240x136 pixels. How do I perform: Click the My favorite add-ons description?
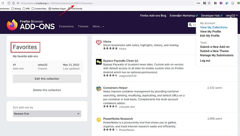click(x=25, y=56)
